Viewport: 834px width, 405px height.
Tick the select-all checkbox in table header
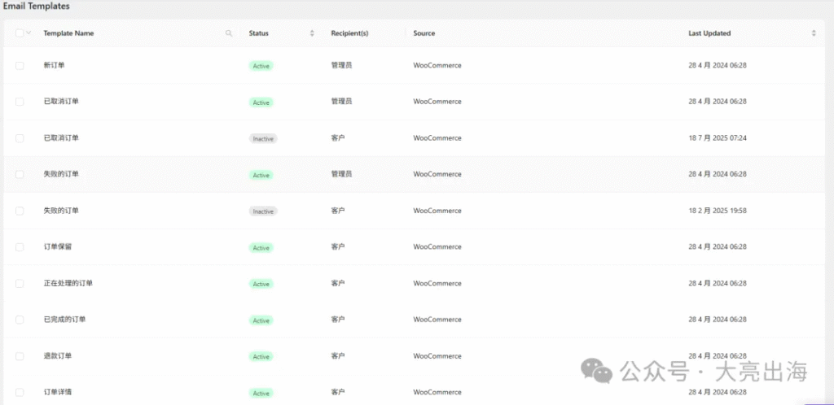tap(20, 33)
